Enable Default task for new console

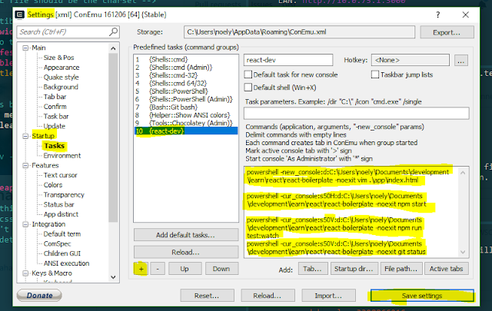[248, 74]
